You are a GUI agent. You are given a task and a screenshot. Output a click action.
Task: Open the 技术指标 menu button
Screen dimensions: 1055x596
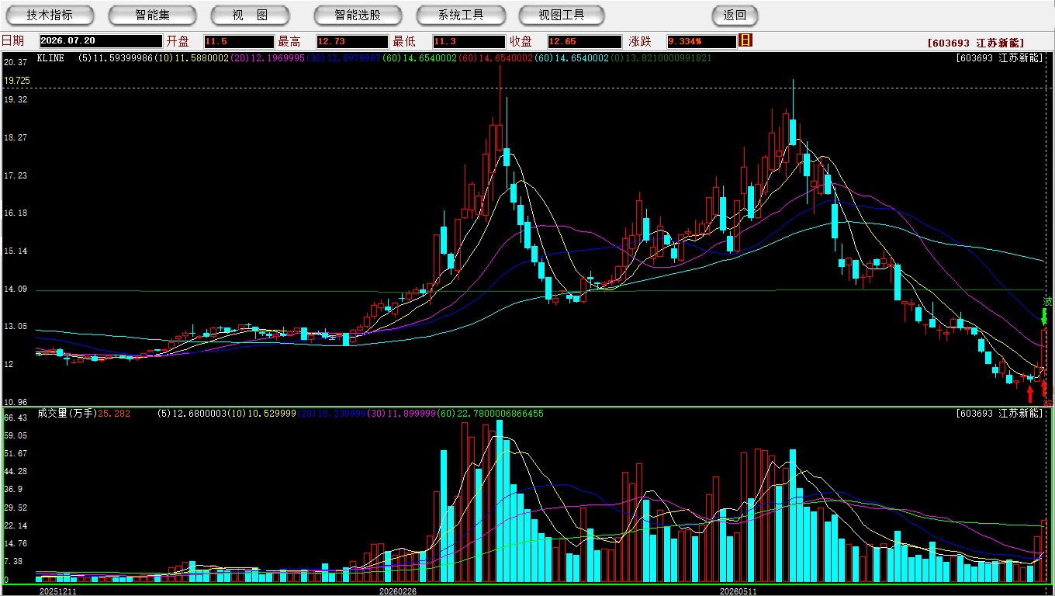pyautogui.click(x=50, y=16)
